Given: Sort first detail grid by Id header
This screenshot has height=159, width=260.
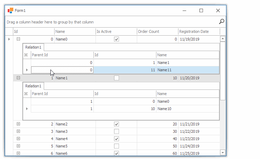Looking at the screenshot, I should tap(125, 55).
